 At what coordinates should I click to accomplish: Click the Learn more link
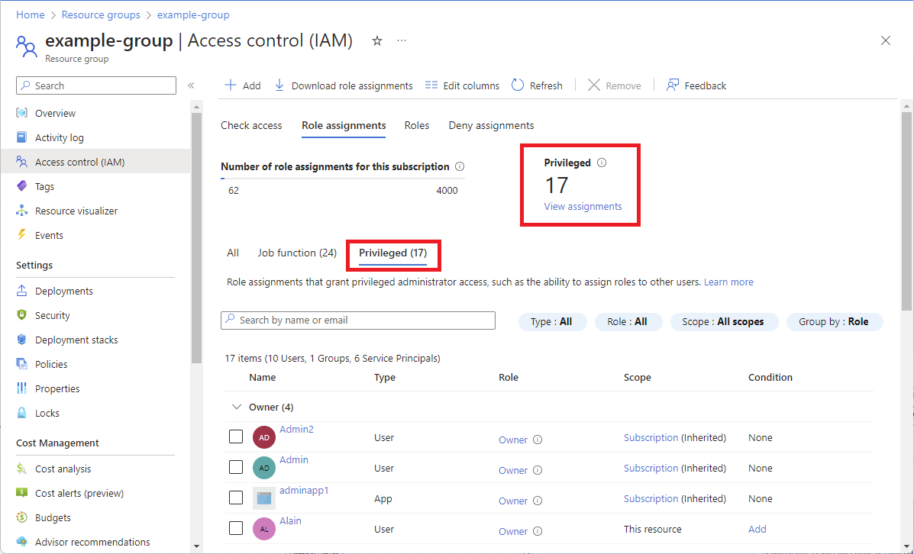coord(728,282)
